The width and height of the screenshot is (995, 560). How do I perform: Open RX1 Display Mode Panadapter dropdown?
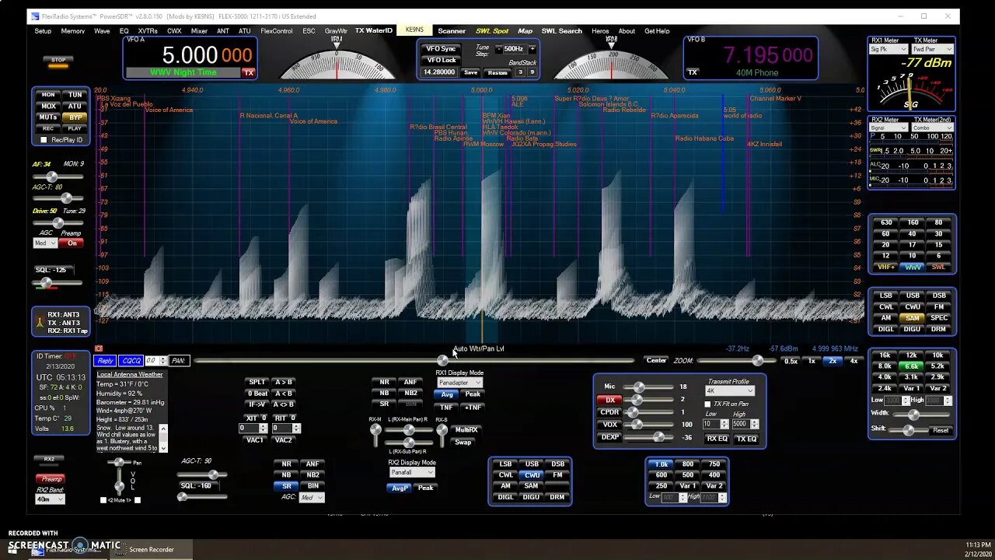tap(459, 382)
